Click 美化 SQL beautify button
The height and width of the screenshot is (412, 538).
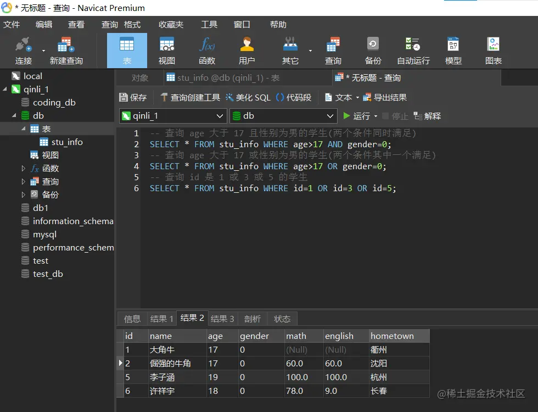[248, 98]
